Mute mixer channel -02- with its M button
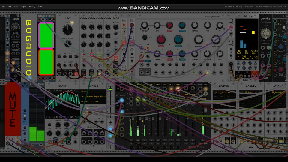Screen dimensions: 288x162 (138, 140)
